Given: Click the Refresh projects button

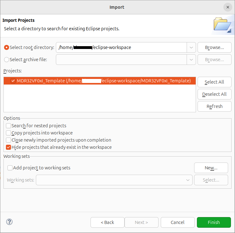Looking at the screenshot, I should click(x=214, y=106).
